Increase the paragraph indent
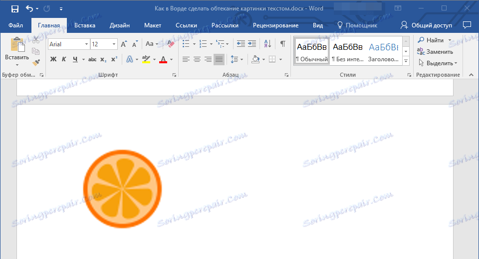 pyautogui.click(x=252, y=44)
